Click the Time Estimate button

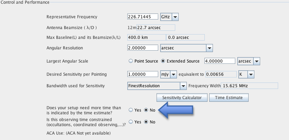tap(229, 98)
